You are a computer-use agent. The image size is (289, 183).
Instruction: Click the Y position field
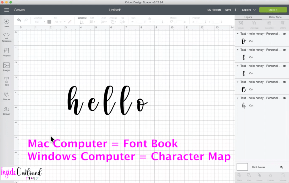[217, 22]
